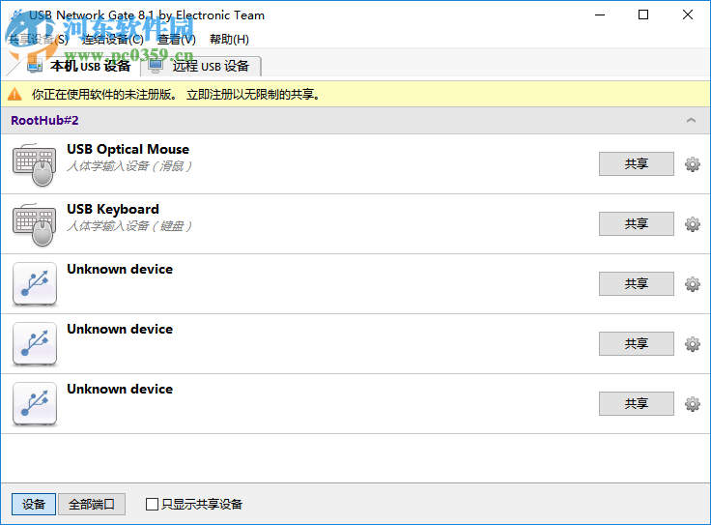Open the 共享设备(S) menu
711x525 pixels.
tap(38, 40)
